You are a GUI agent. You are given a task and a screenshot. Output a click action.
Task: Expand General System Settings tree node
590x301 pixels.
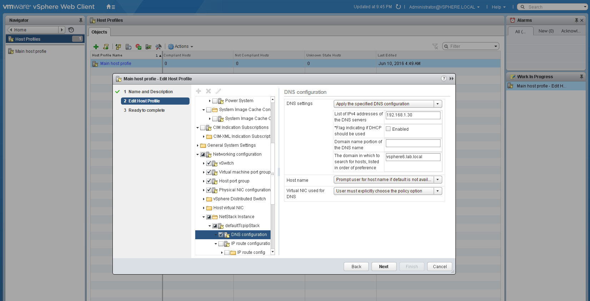click(x=198, y=145)
